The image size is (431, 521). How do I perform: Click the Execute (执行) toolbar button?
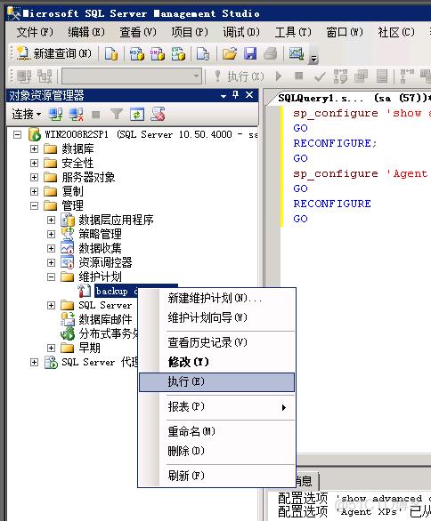(239, 76)
